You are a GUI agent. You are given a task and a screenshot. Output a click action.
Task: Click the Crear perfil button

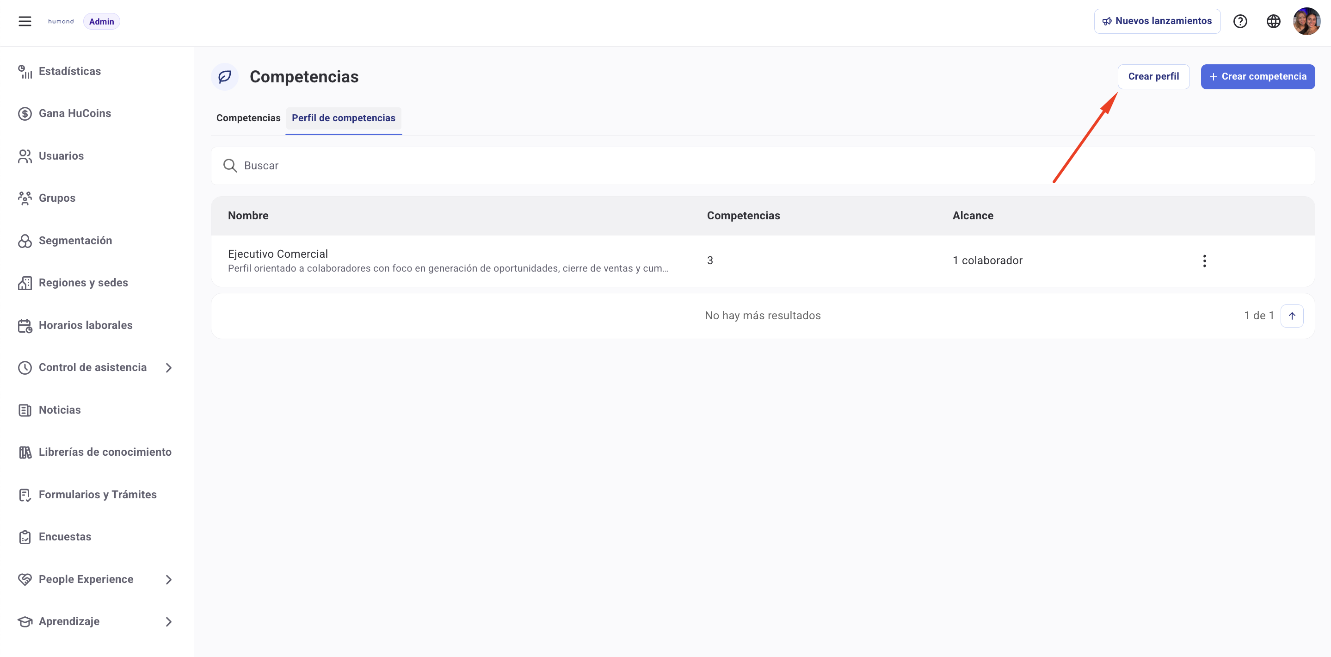(1154, 76)
